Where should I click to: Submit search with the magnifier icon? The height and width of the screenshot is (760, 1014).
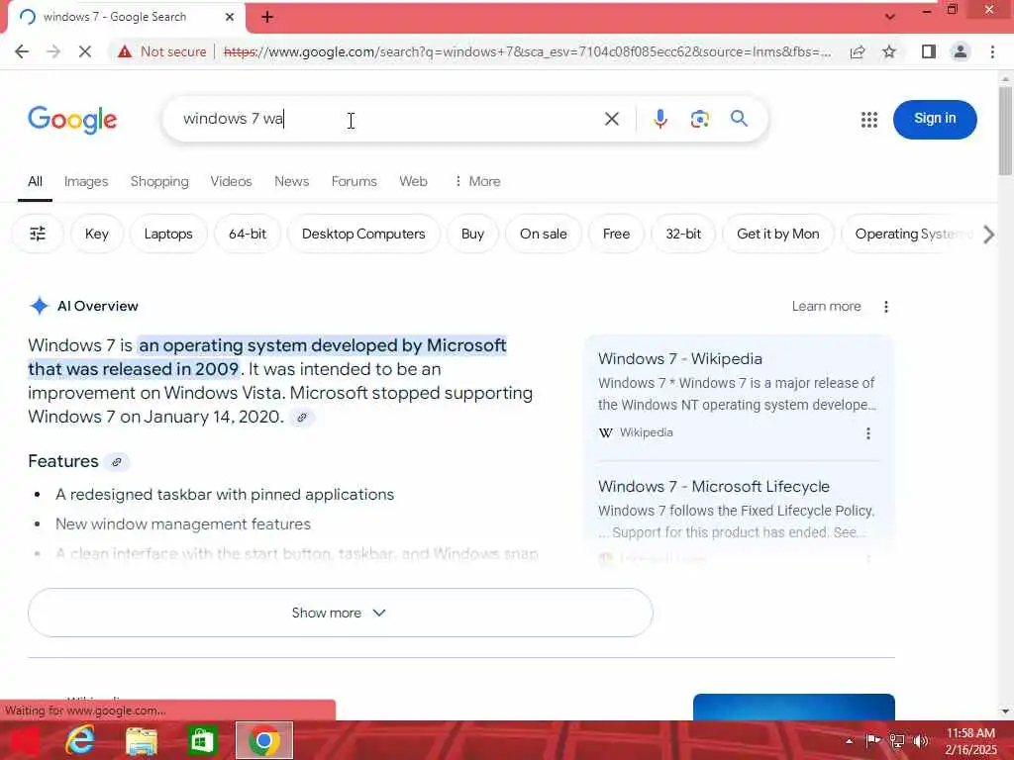[x=739, y=119]
